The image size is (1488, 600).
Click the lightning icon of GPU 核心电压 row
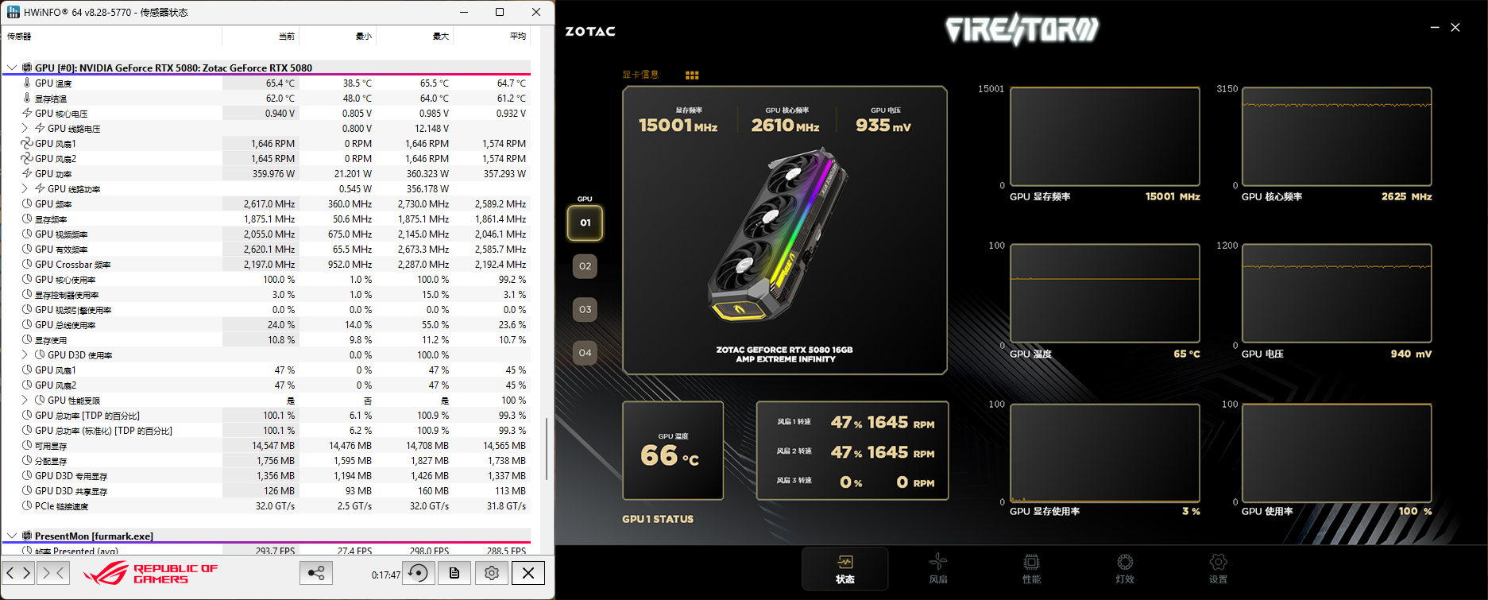click(x=27, y=113)
